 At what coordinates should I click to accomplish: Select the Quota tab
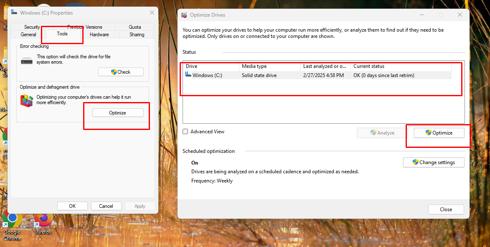(x=135, y=27)
